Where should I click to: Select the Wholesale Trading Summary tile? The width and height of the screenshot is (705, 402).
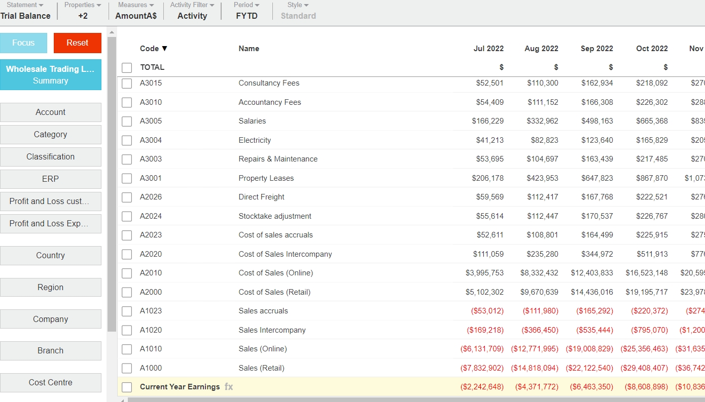tap(51, 74)
